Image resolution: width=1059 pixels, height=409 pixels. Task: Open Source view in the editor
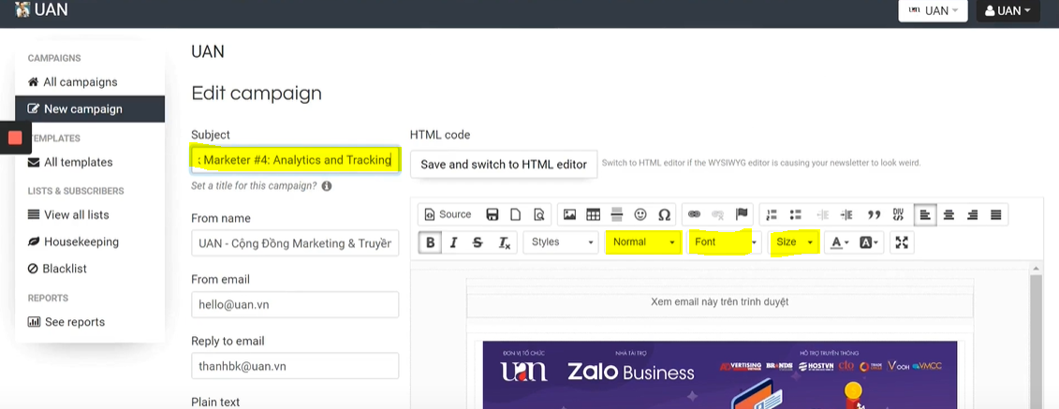448,214
